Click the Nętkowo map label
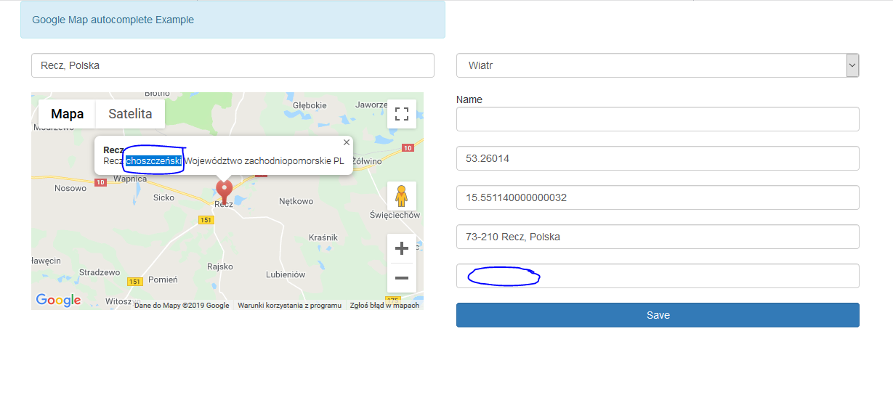The width and height of the screenshot is (893, 400). point(296,201)
